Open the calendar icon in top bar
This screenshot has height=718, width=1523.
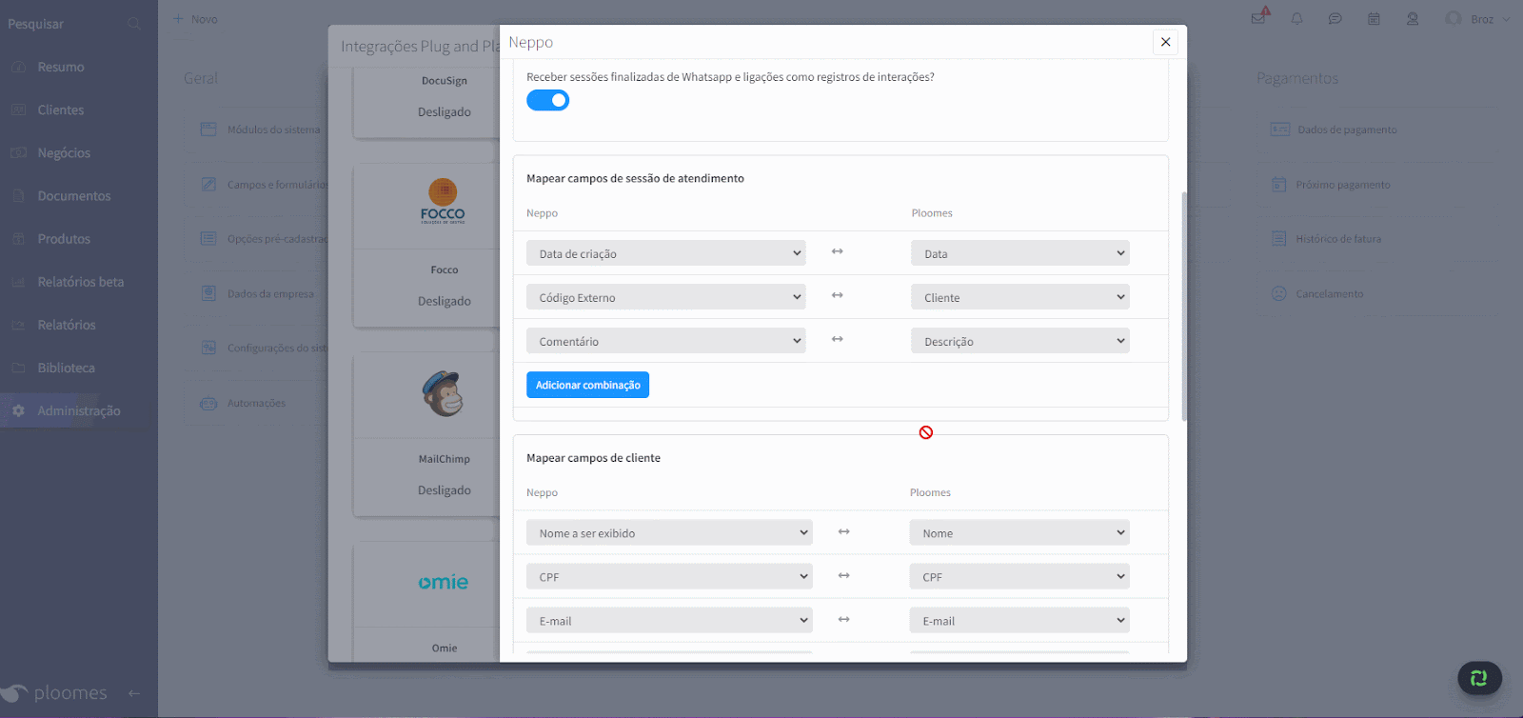tap(1374, 19)
